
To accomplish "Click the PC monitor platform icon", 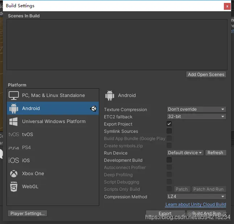I will (14, 96).
